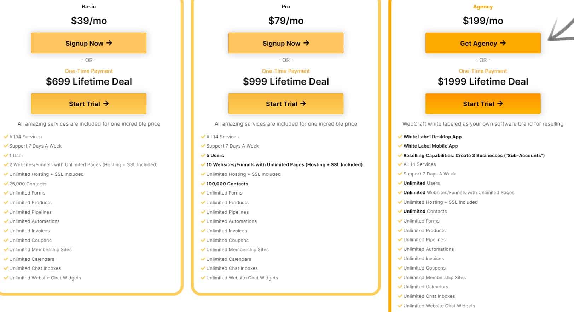Start Trial for the $999 Lifetime Deal
Screen dimensions: 574x312
click(x=286, y=104)
